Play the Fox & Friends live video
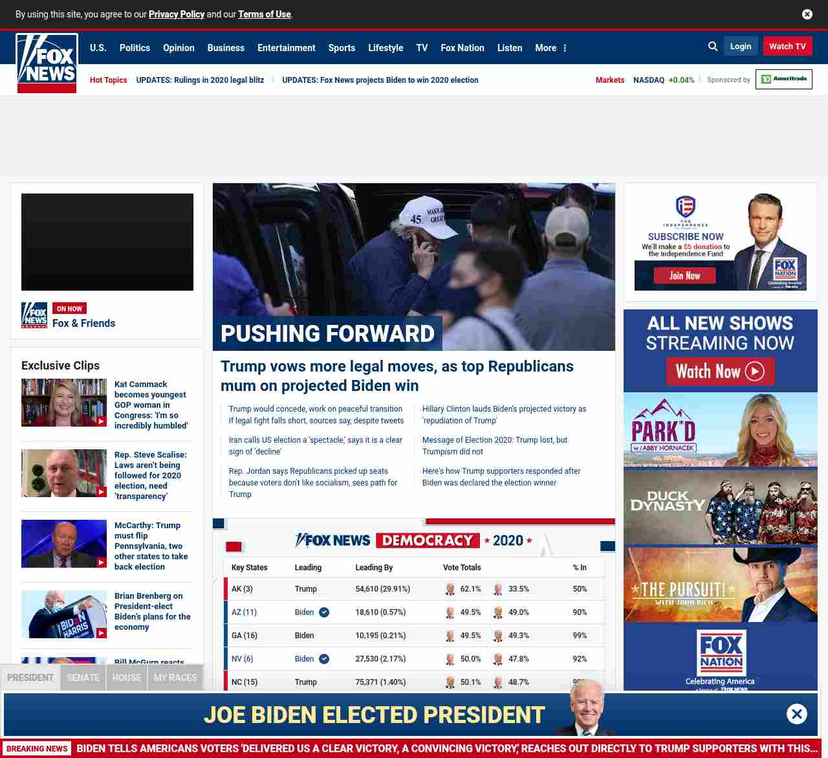Image resolution: width=828 pixels, height=758 pixels. click(107, 242)
